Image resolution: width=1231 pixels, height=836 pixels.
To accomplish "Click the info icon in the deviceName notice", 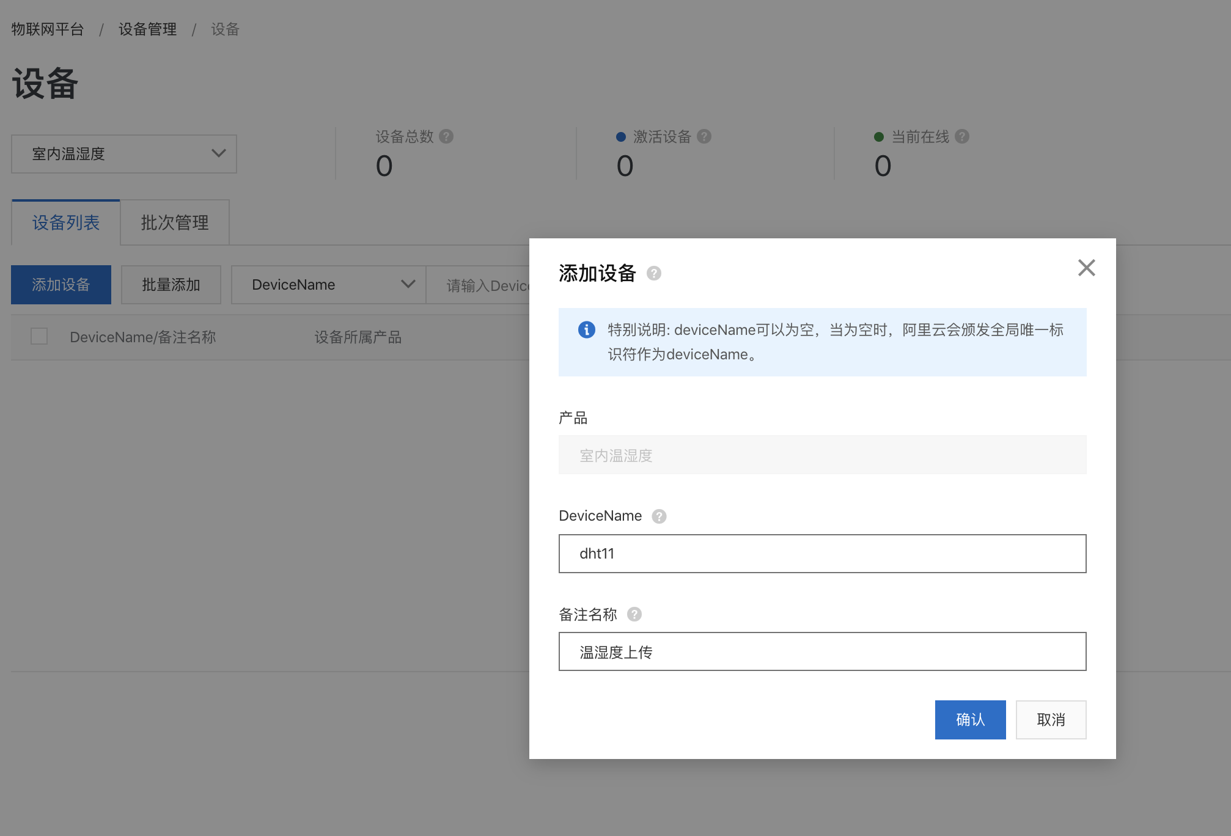I will [587, 330].
